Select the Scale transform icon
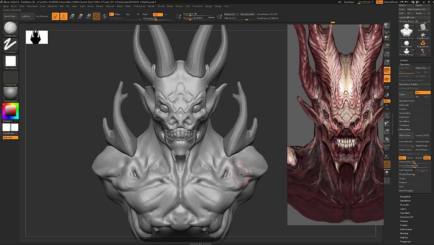Screen dimensions: 434x245 [x=81, y=16]
